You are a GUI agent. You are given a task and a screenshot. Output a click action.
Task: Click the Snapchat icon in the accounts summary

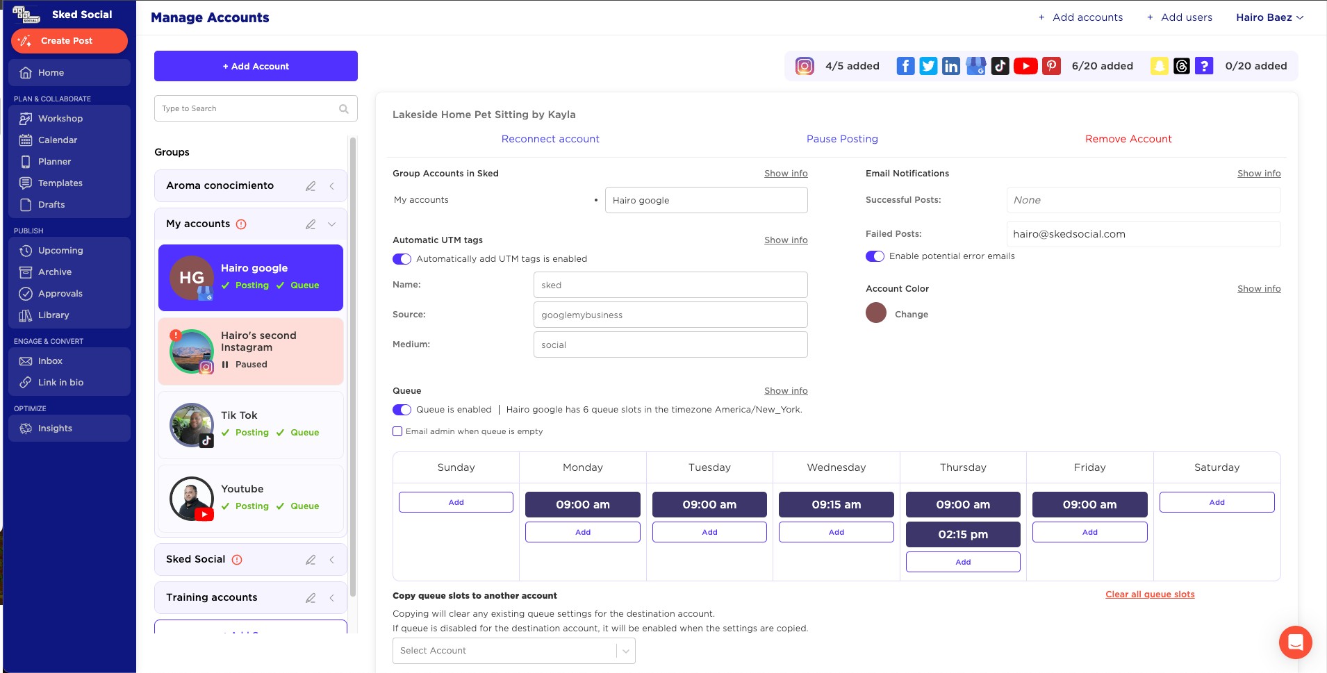(1159, 66)
